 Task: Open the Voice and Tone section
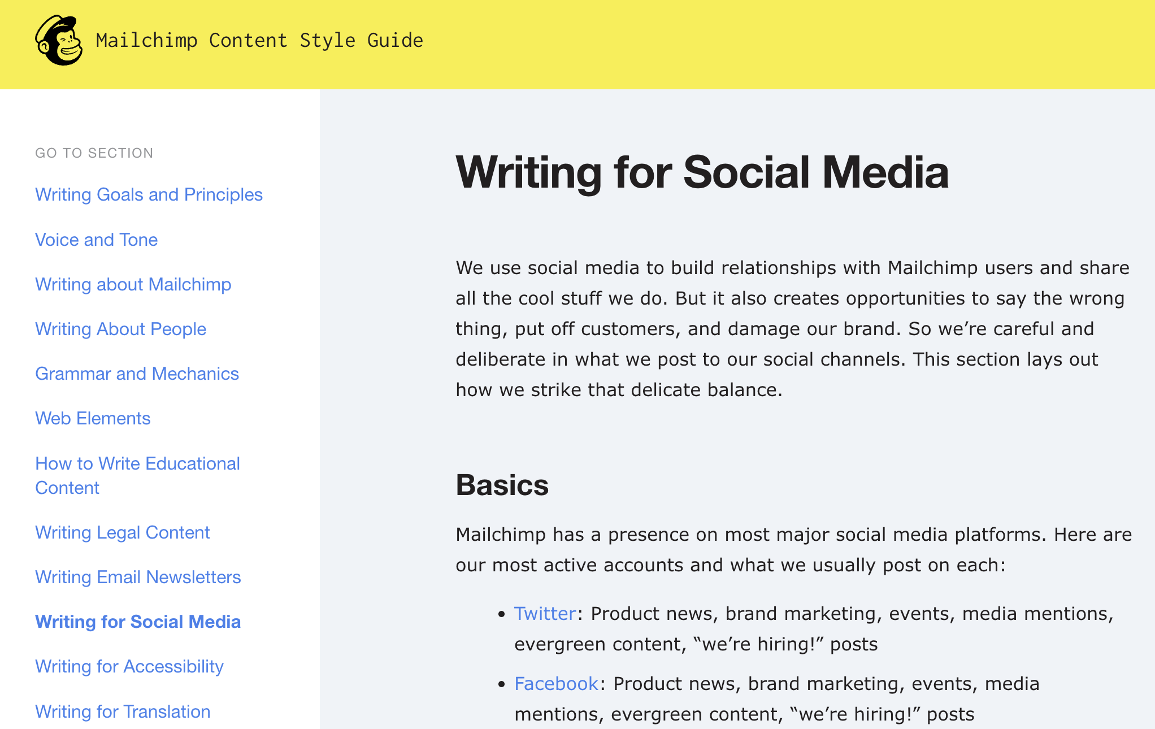pos(96,240)
